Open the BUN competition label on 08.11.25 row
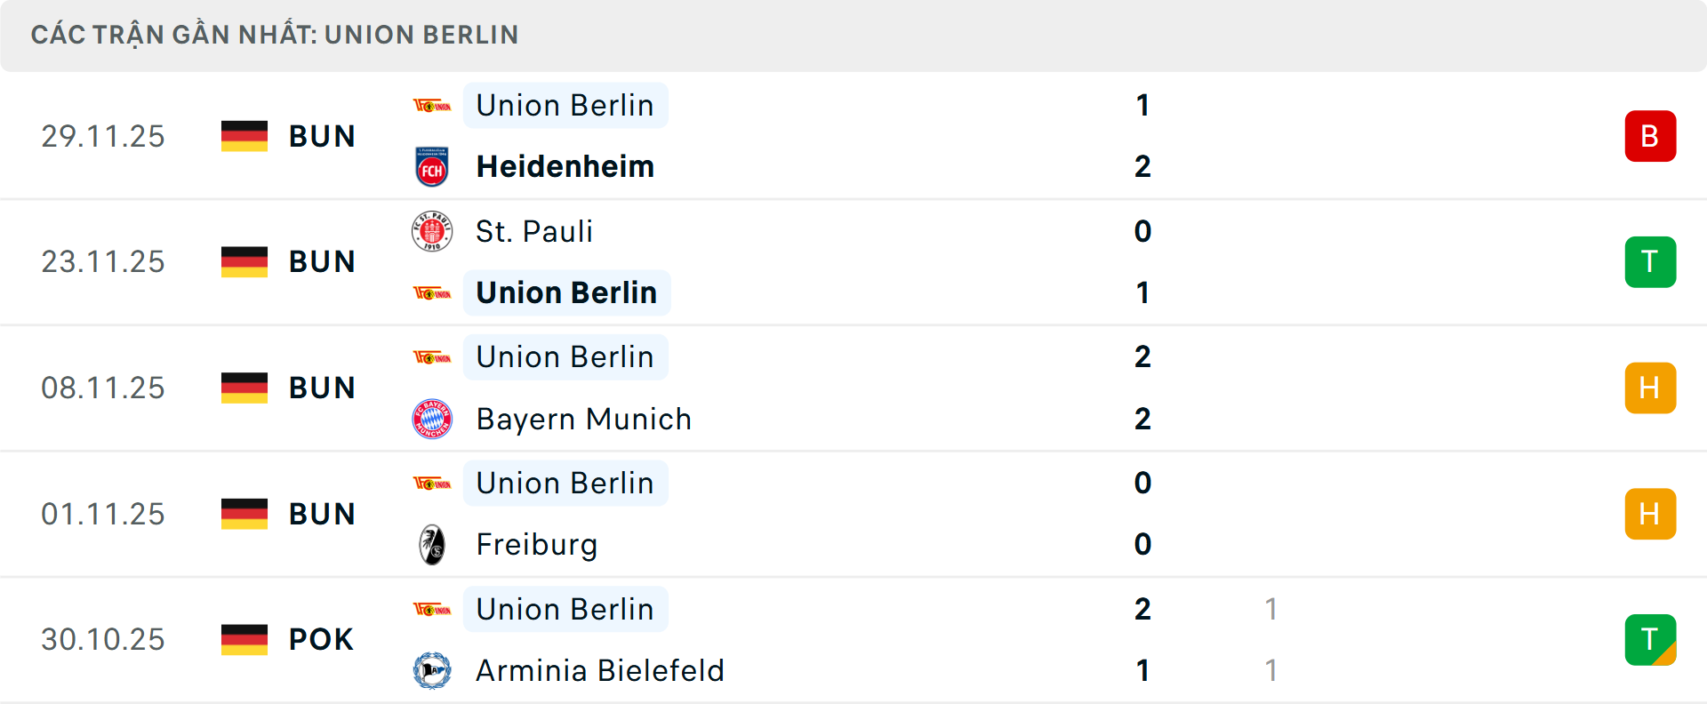Screen dimensions: 1707x704 [322, 388]
